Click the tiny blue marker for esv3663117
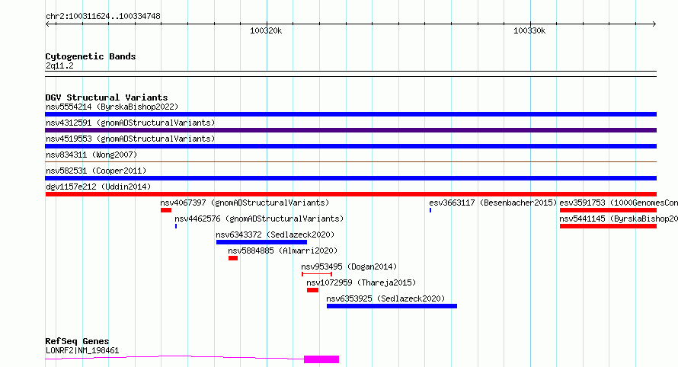 pyautogui.click(x=430, y=210)
